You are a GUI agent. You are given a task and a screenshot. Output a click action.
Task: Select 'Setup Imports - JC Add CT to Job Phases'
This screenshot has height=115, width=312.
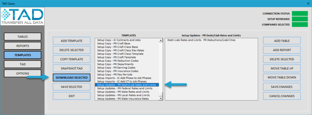(127, 82)
